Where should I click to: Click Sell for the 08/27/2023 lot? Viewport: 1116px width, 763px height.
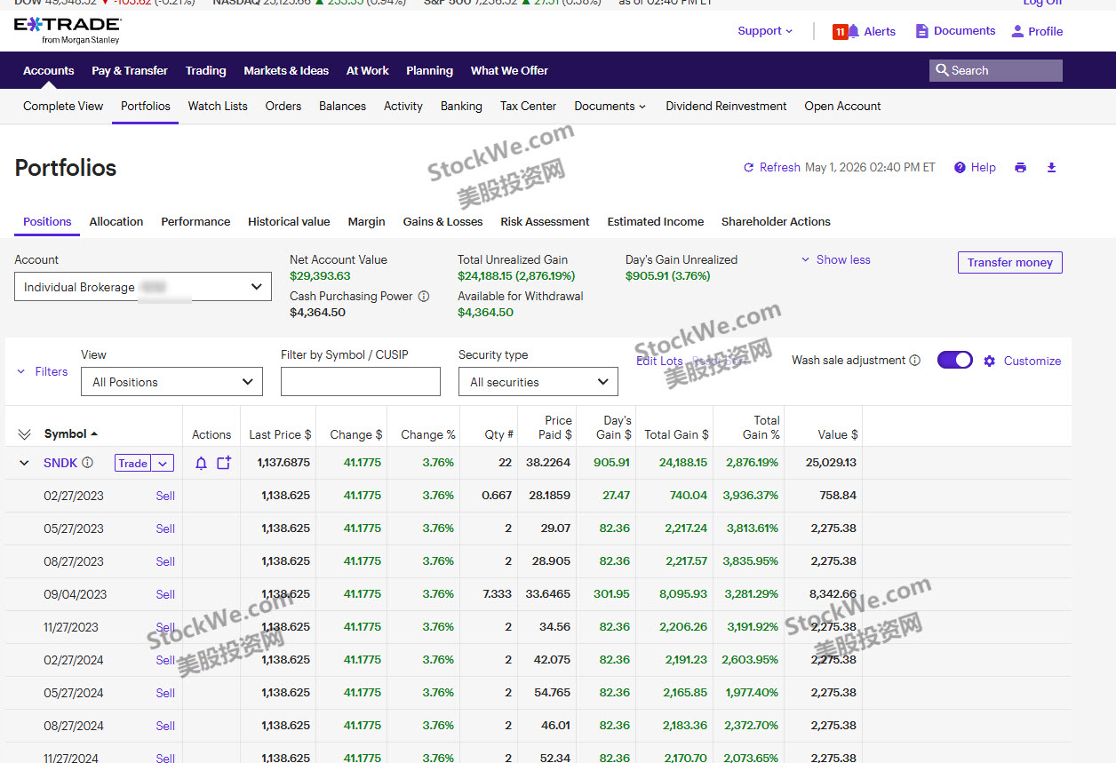pos(165,561)
